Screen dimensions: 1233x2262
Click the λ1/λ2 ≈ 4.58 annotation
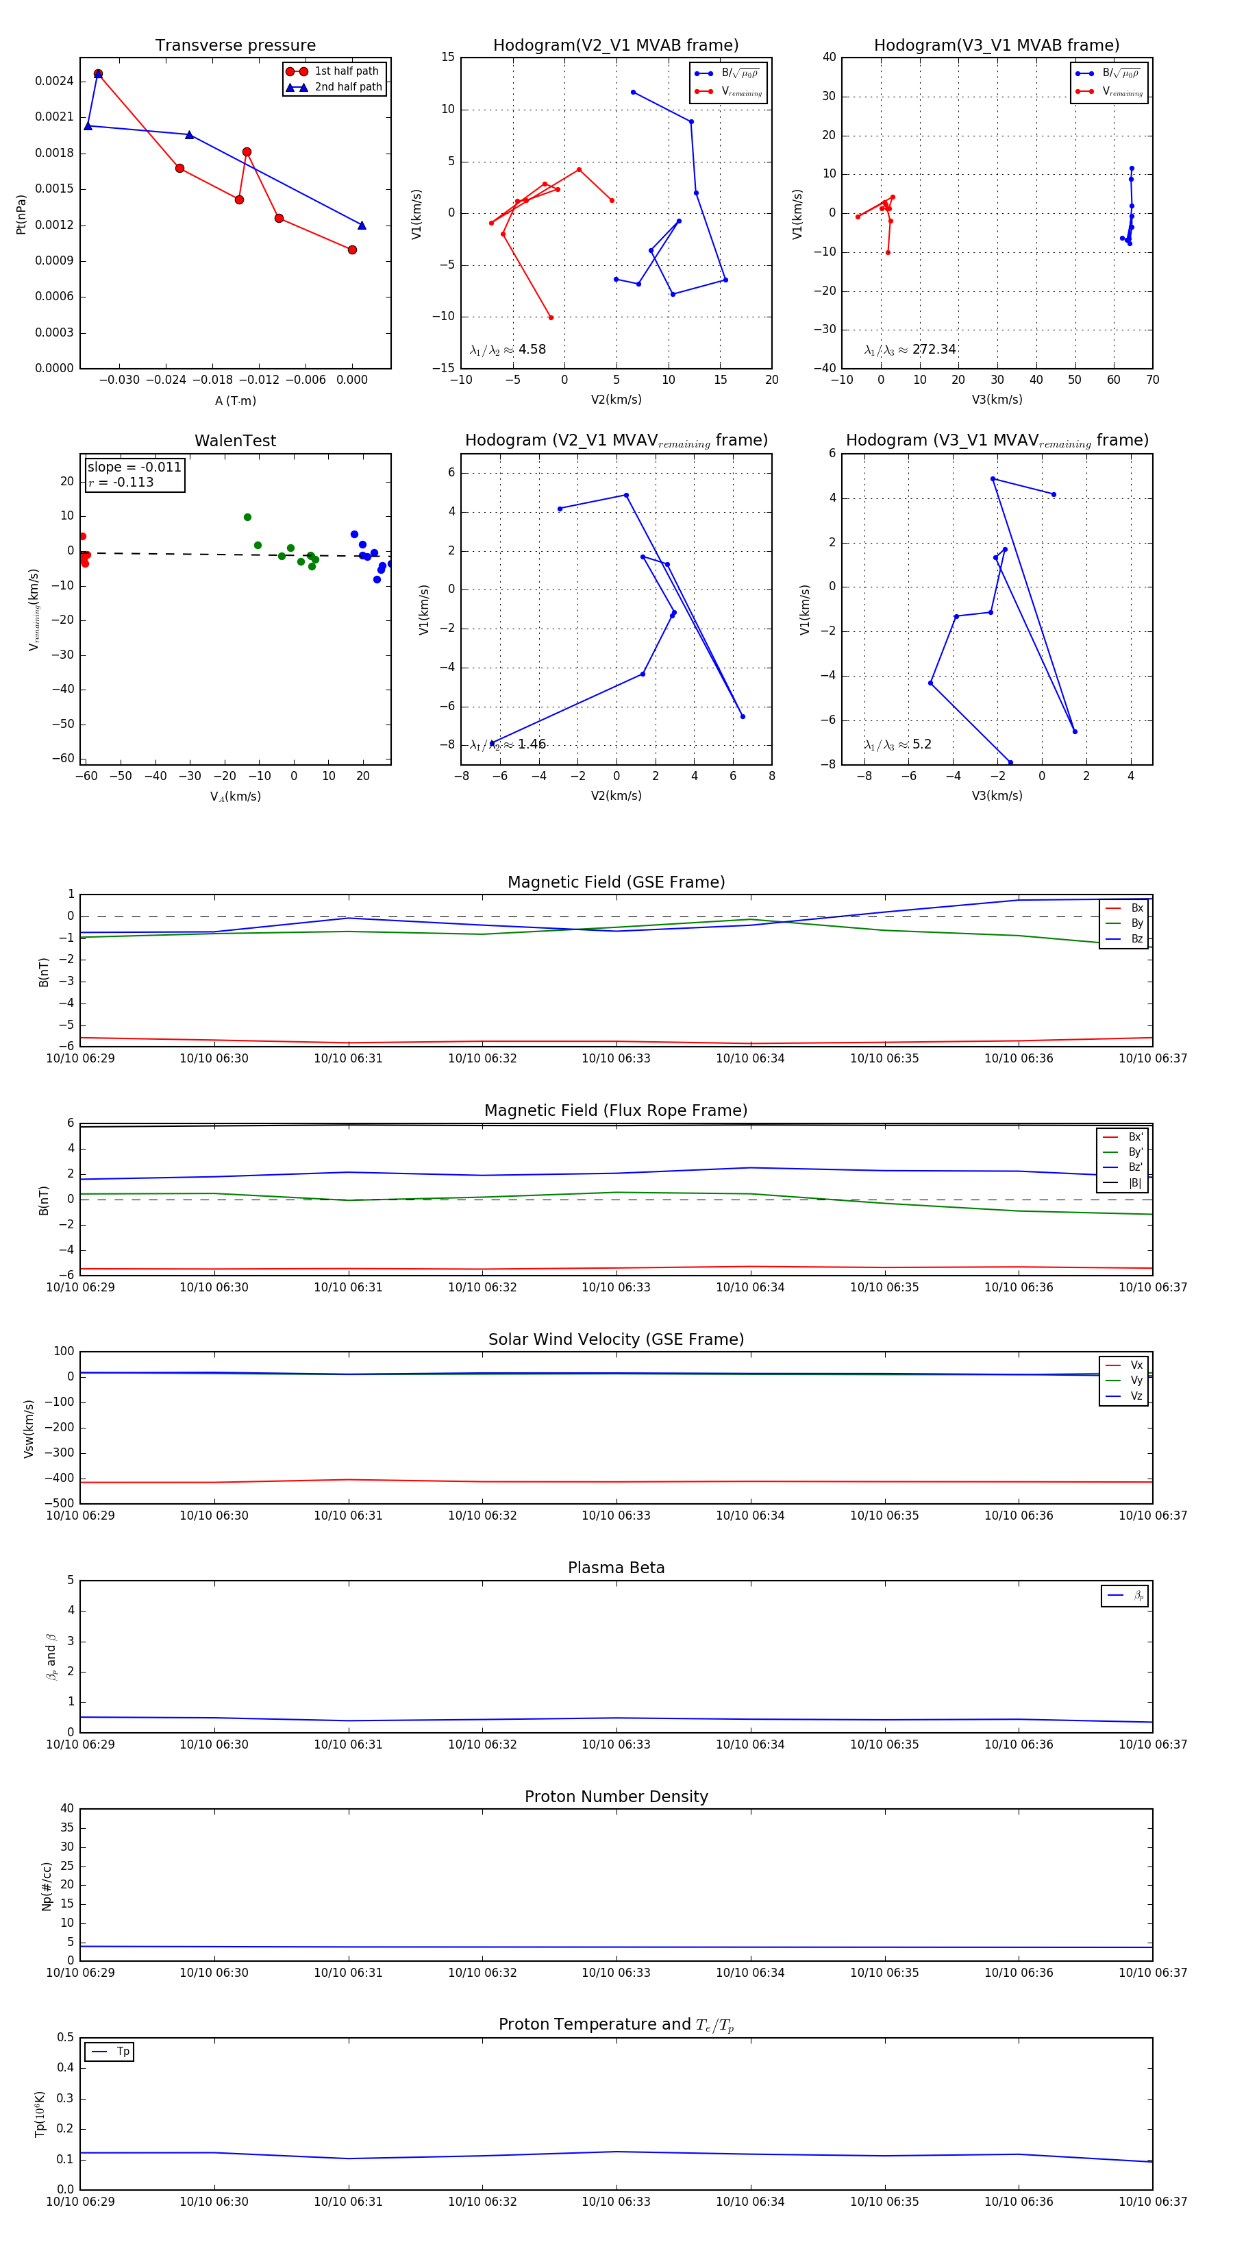(508, 350)
